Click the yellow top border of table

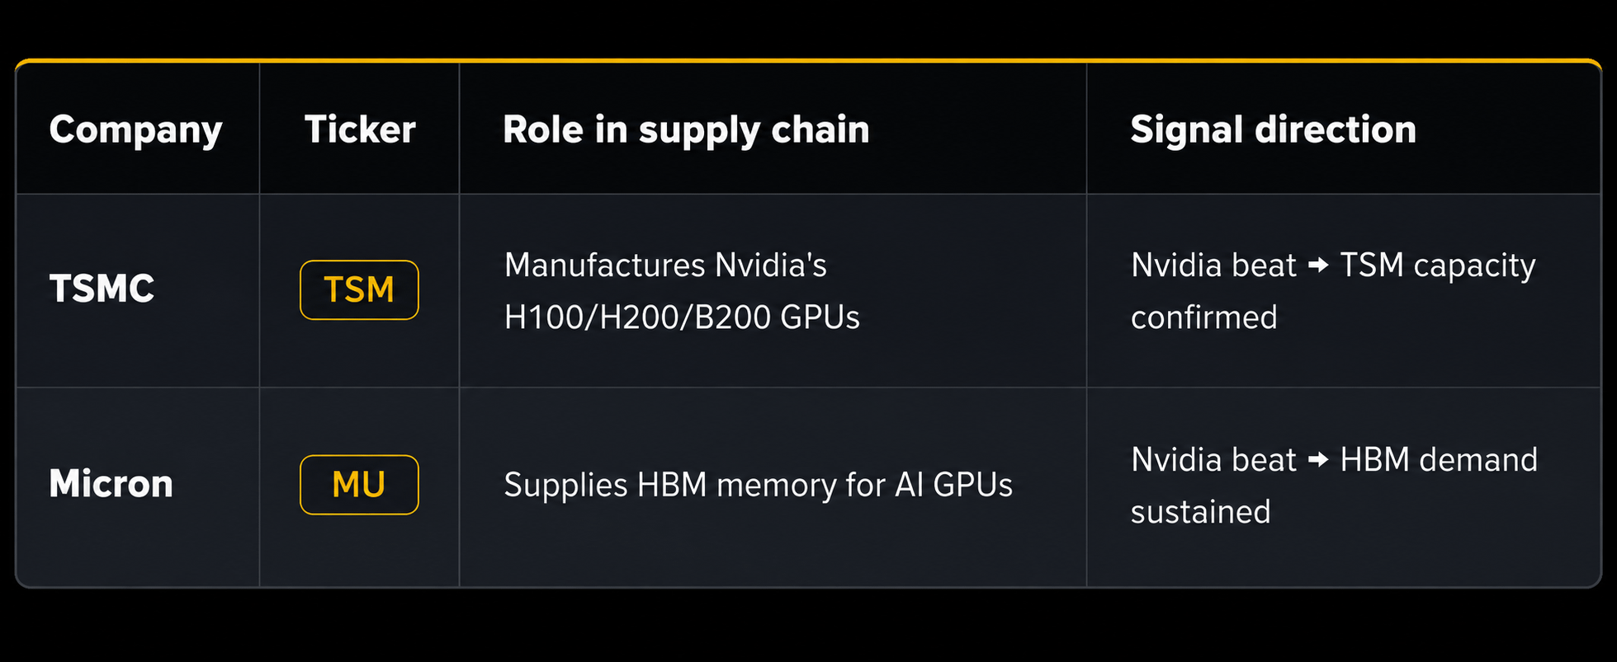click(x=808, y=60)
